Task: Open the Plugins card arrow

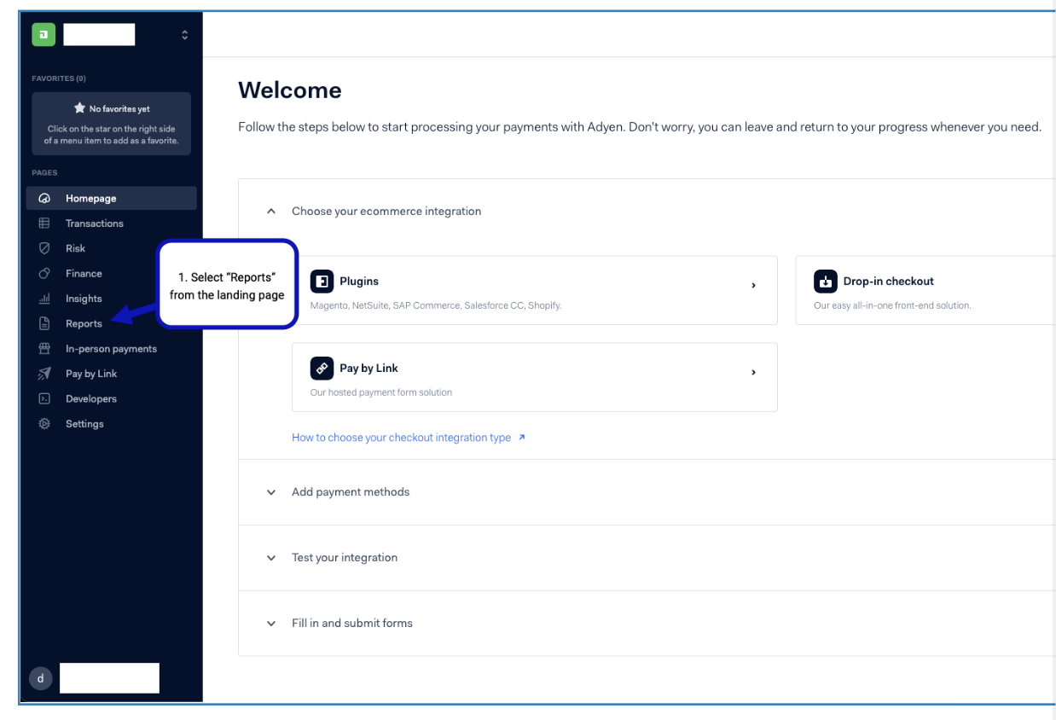Action: point(753,286)
